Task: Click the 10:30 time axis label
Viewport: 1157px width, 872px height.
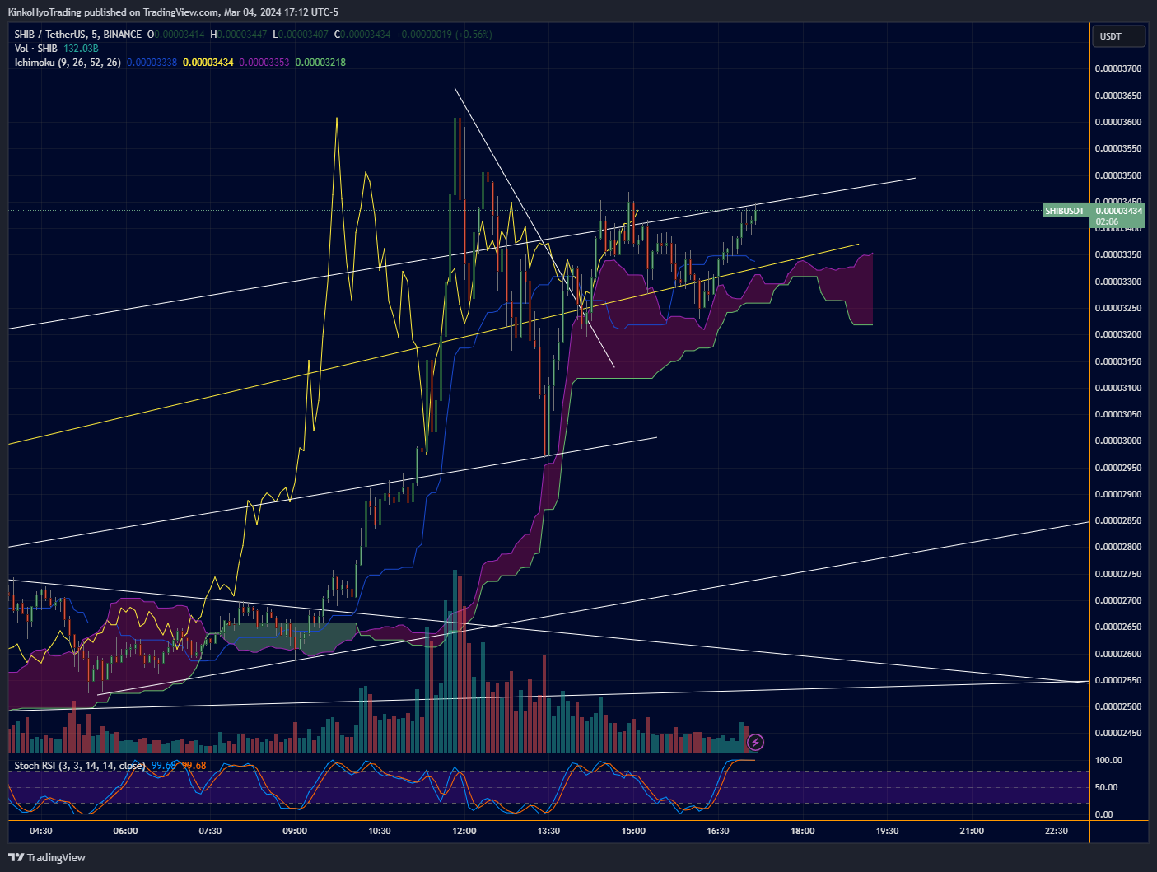Action: point(380,831)
